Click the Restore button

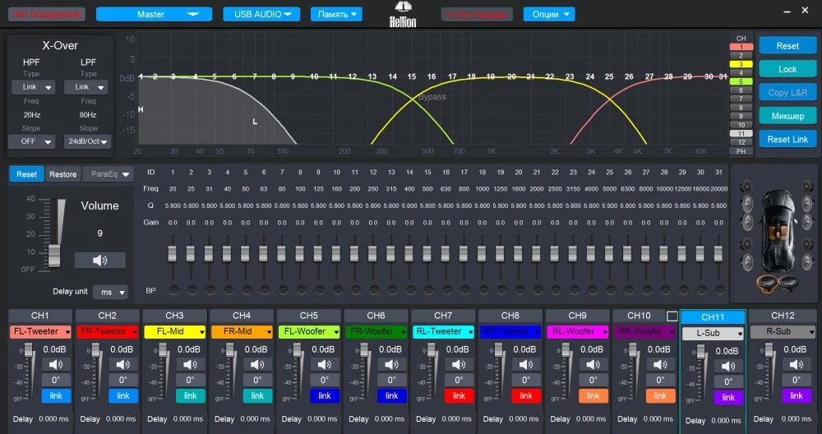[x=63, y=174]
